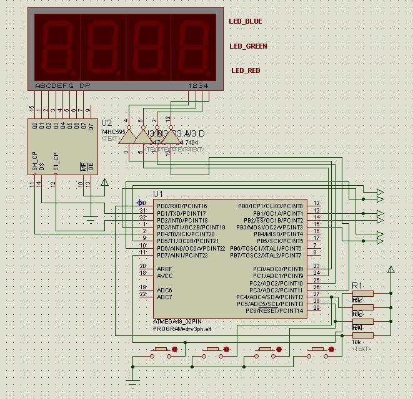Click the blue origin marker at pin 30

coord(139,203)
